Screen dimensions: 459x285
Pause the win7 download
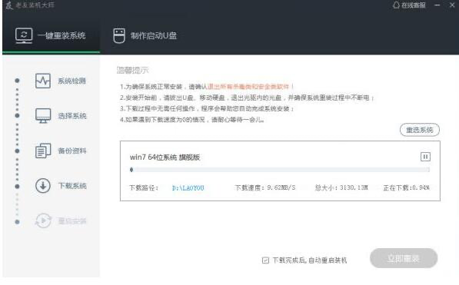click(x=425, y=157)
